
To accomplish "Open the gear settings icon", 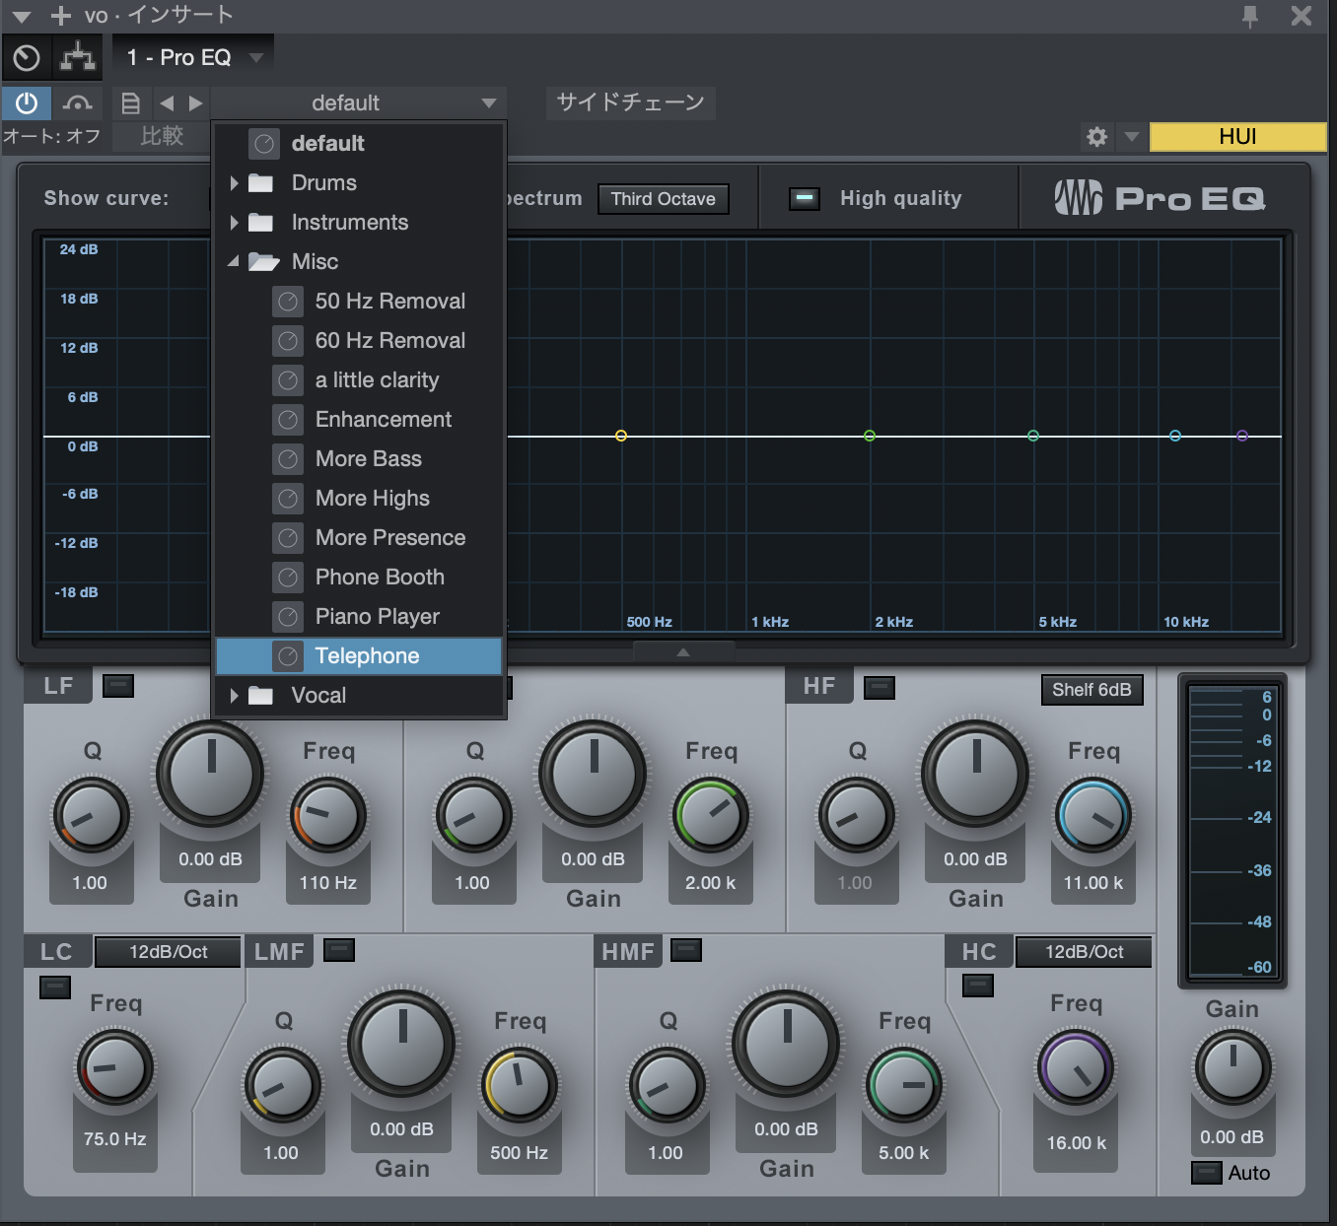I will 1096,136.
